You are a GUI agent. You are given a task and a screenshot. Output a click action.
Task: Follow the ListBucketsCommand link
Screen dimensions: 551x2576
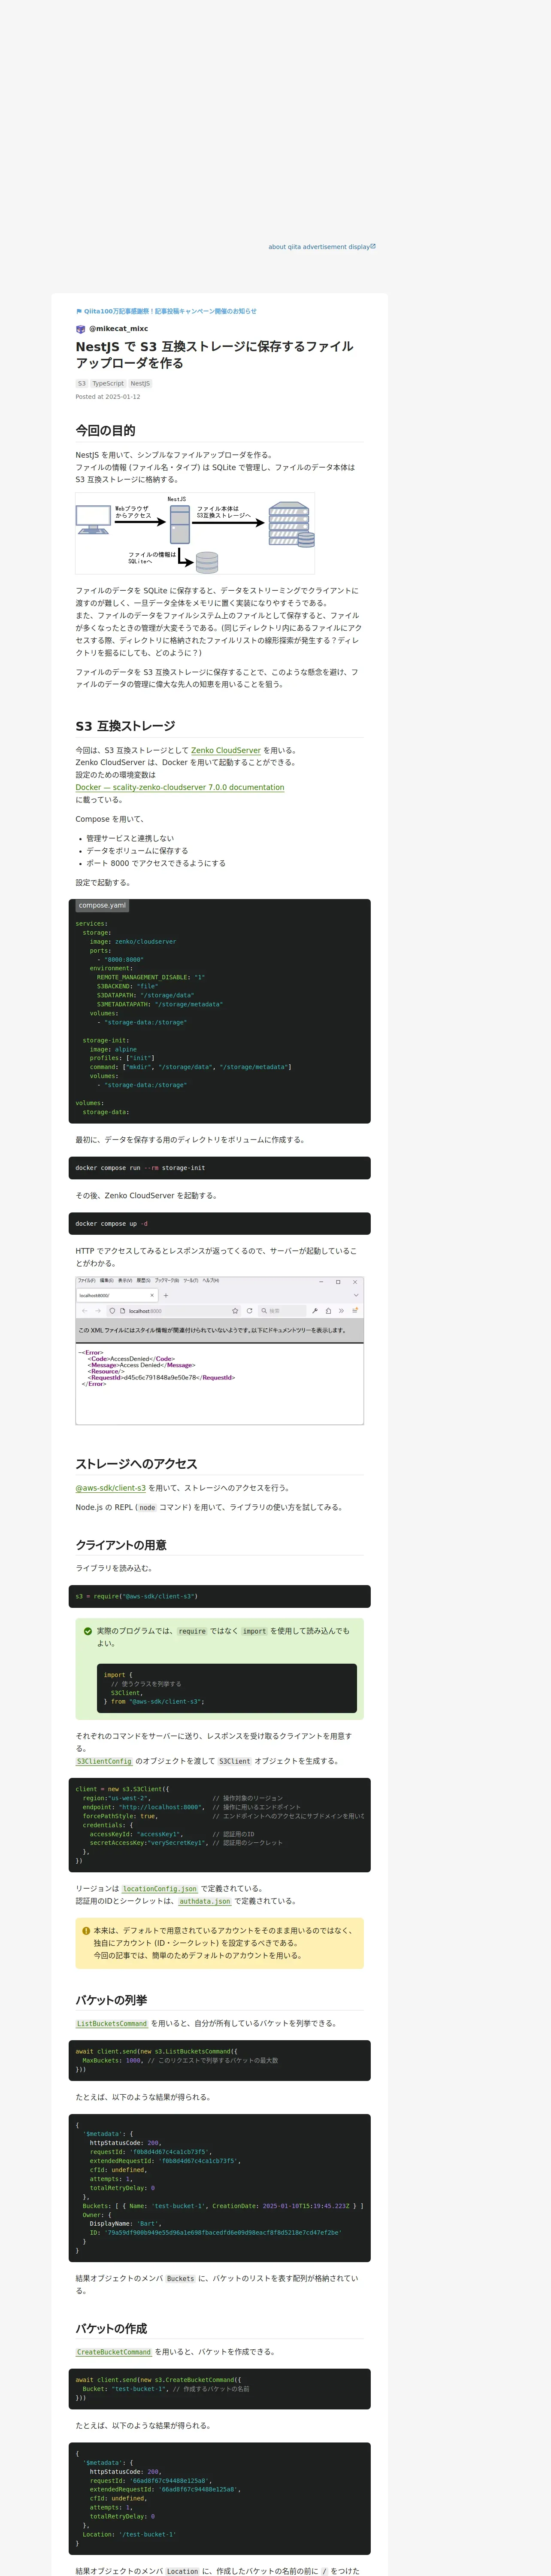tap(112, 2023)
